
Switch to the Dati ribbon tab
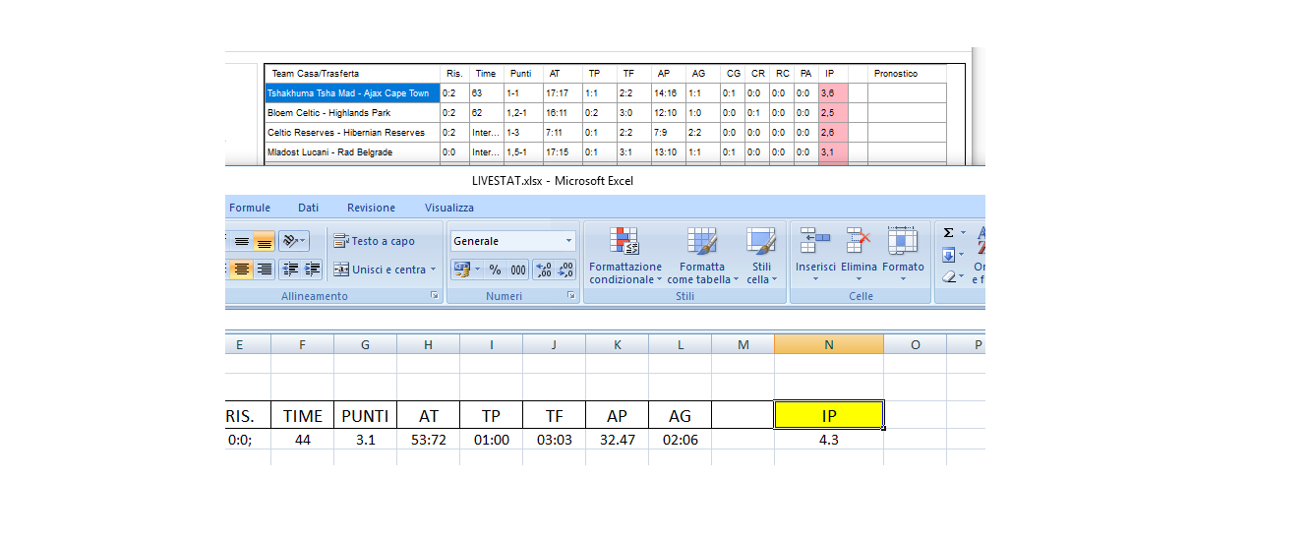coord(309,208)
